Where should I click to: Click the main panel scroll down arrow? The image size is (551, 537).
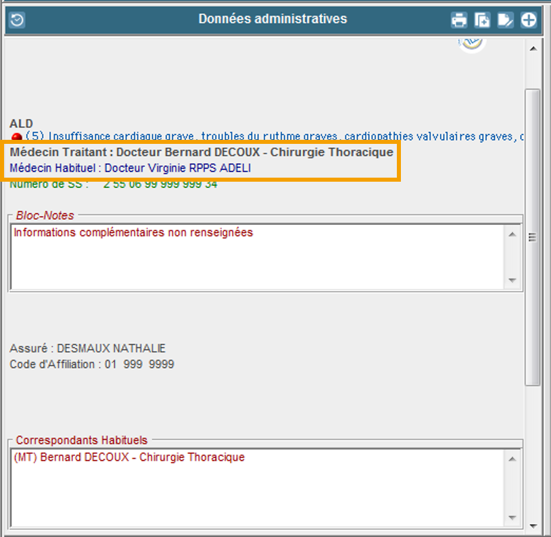533,526
